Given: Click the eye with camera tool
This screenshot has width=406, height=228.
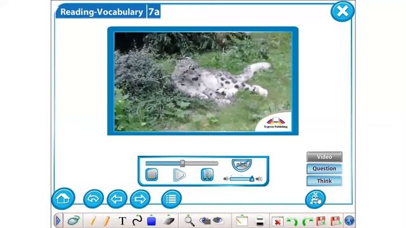Looking at the screenshot, I should tap(205, 220).
